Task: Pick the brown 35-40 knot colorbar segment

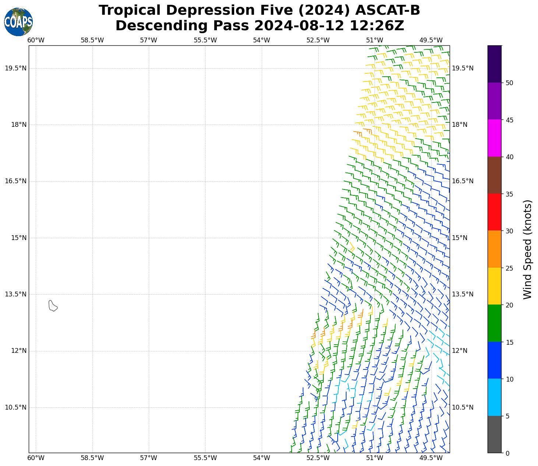Action: [x=494, y=175]
